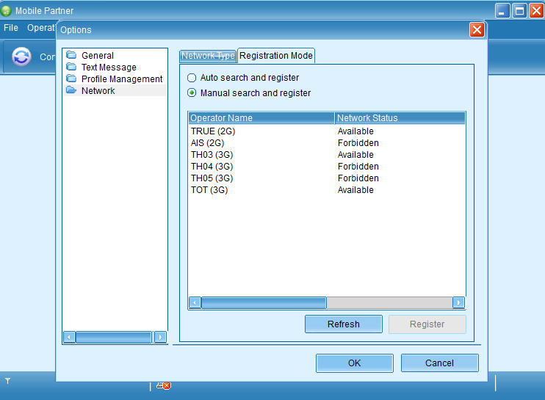Click operator list scrollbar left arrow
Image resolution: width=545 pixels, height=400 pixels.
click(195, 303)
